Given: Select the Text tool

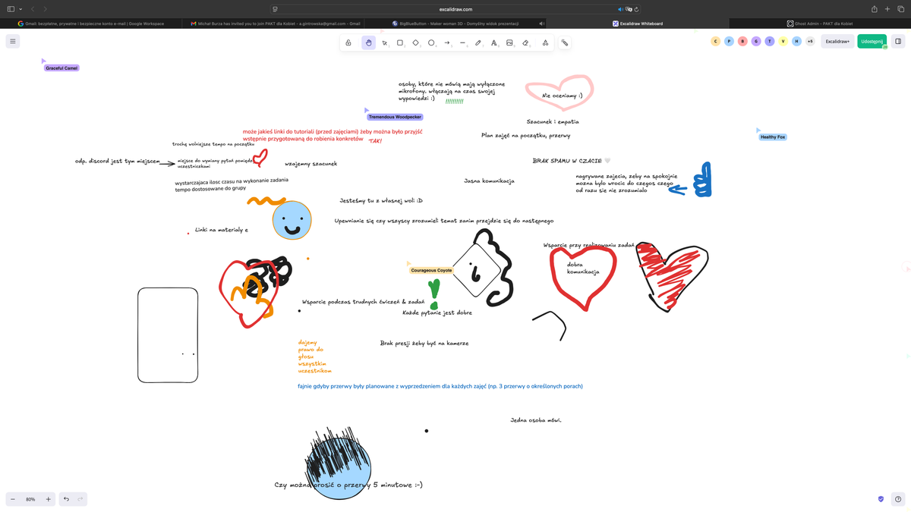Looking at the screenshot, I should (x=494, y=43).
